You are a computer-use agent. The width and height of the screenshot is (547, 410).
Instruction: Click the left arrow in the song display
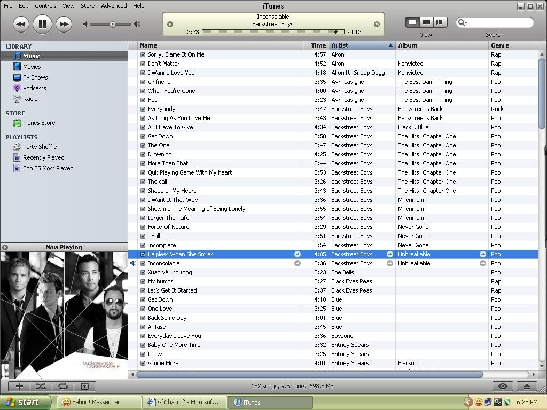pos(170,25)
